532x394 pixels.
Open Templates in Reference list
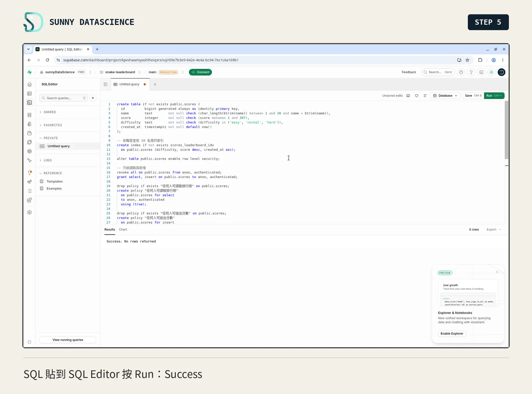(x=55, y=182)
